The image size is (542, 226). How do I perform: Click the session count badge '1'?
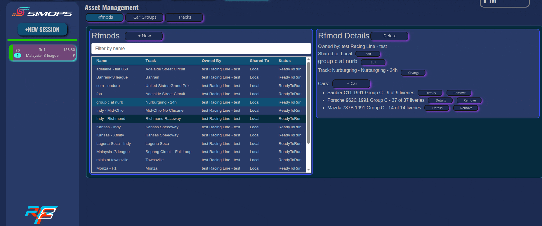tap(18, 56)
